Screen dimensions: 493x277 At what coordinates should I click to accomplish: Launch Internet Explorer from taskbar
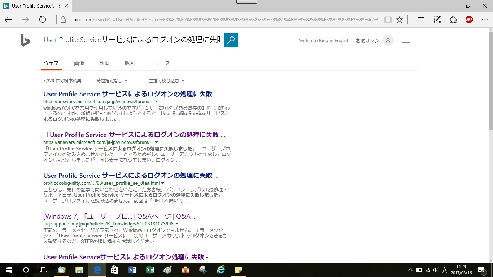click(221, 270)
